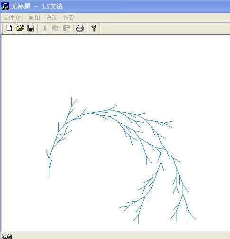The image size is (230, 239).
Task: Open the 作者 menu
Action: [68, 18]
